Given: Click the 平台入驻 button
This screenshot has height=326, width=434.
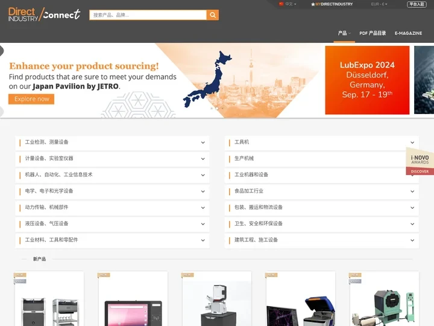Looking at the screenshot, I should coord(417,4).
